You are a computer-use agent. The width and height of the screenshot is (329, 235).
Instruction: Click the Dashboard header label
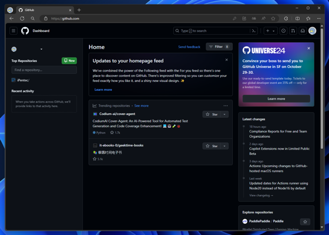pos(41,30)
